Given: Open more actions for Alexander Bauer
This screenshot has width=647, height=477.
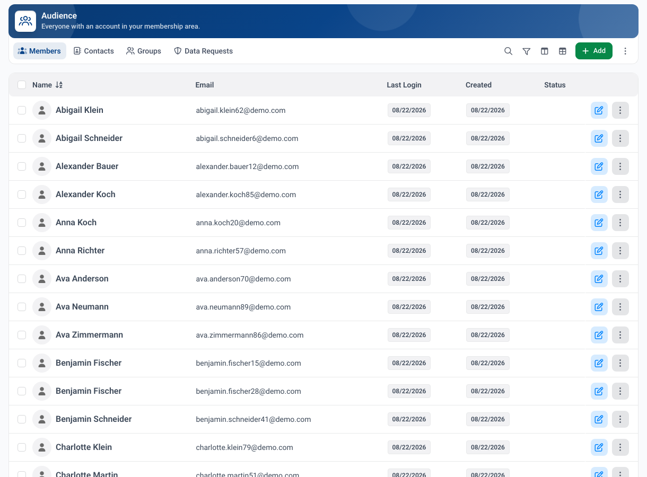Looking at the screenshot, I should [620, 166].
